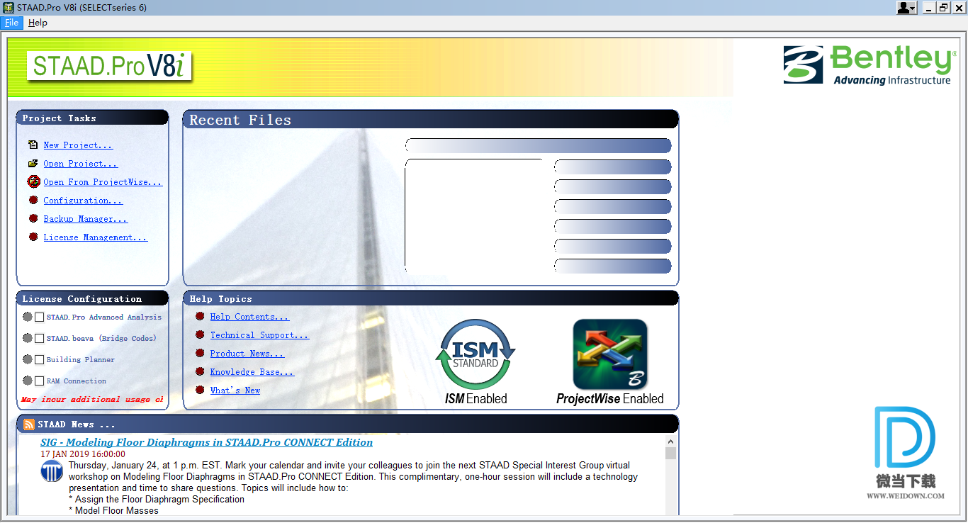Click Open From ProjectWise link
Image resolution: width=968 pixels, height=523 pixels.
[103, 182]
